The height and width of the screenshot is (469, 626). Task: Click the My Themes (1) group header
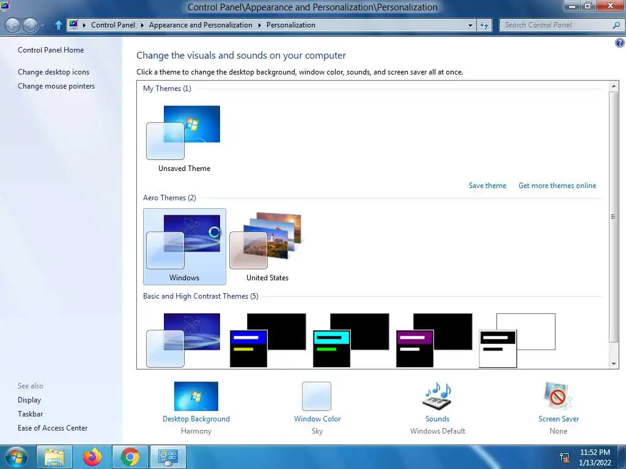[x=167, y=89]
